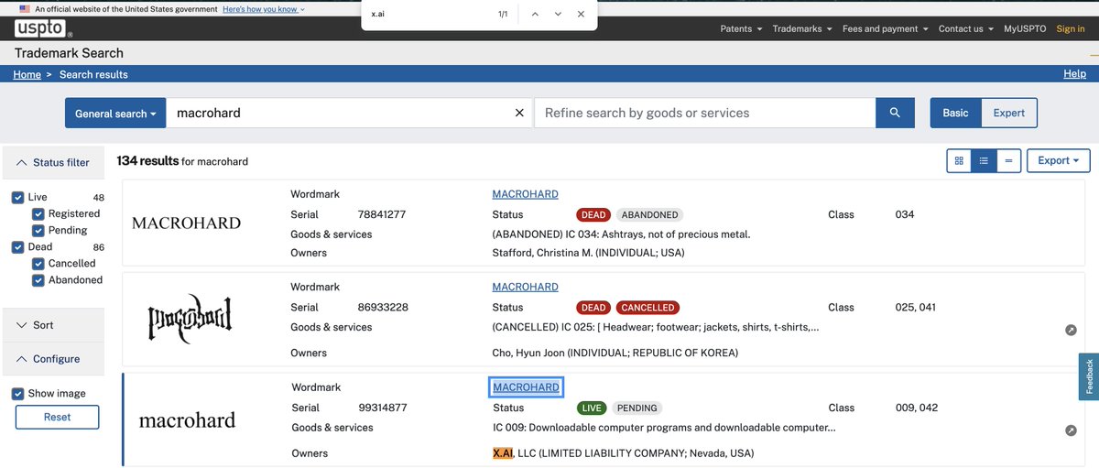Switch to compact view layout

[1008, 160]
